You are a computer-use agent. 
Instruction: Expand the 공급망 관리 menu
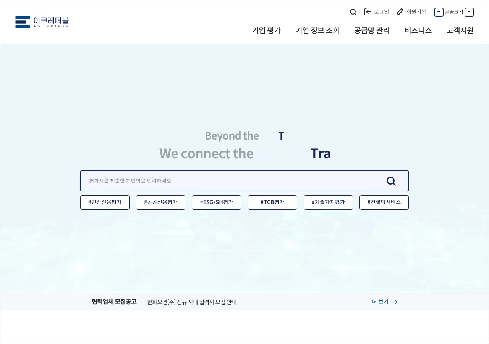[x=372, y=31]
